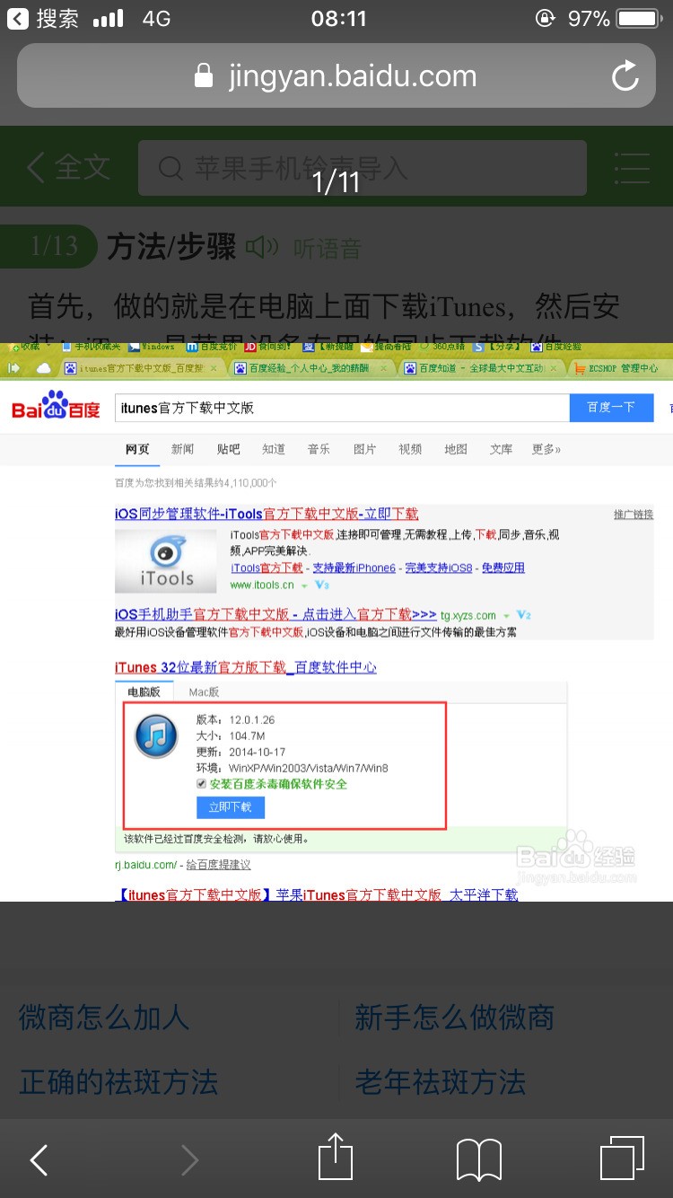This screenshot has height=1198, width=673.
Task: Select the 知道 tab
Action: click(274, 449)
